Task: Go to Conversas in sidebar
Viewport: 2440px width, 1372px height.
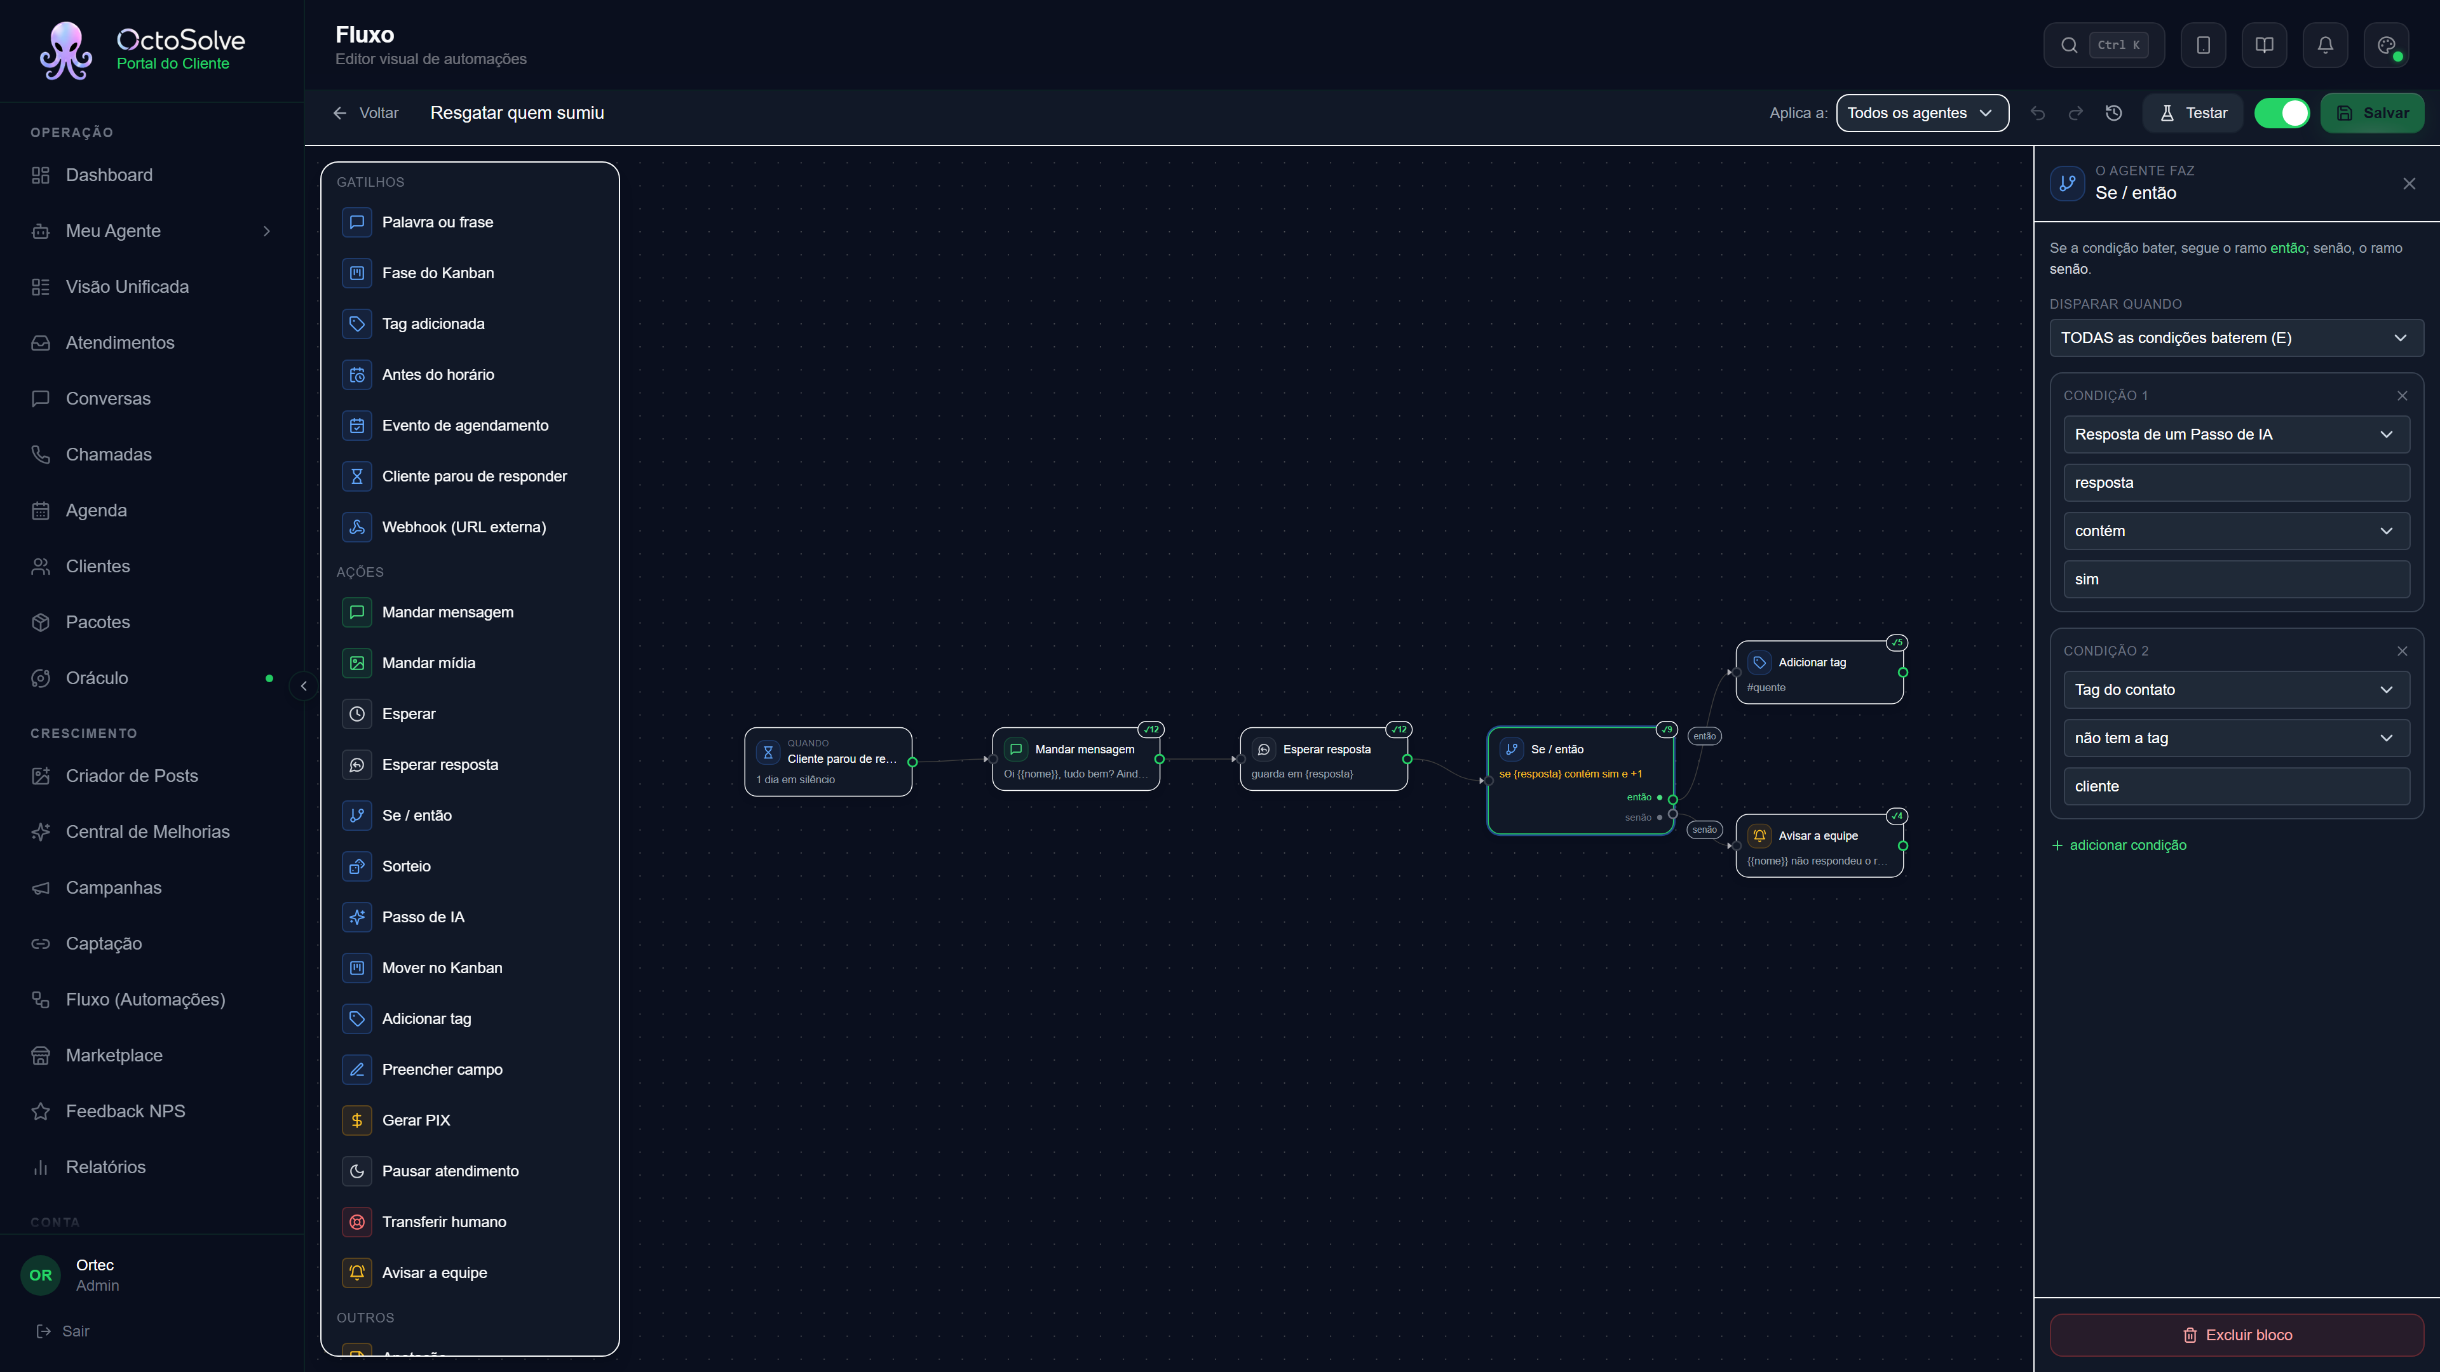Action: click(152, 399)
